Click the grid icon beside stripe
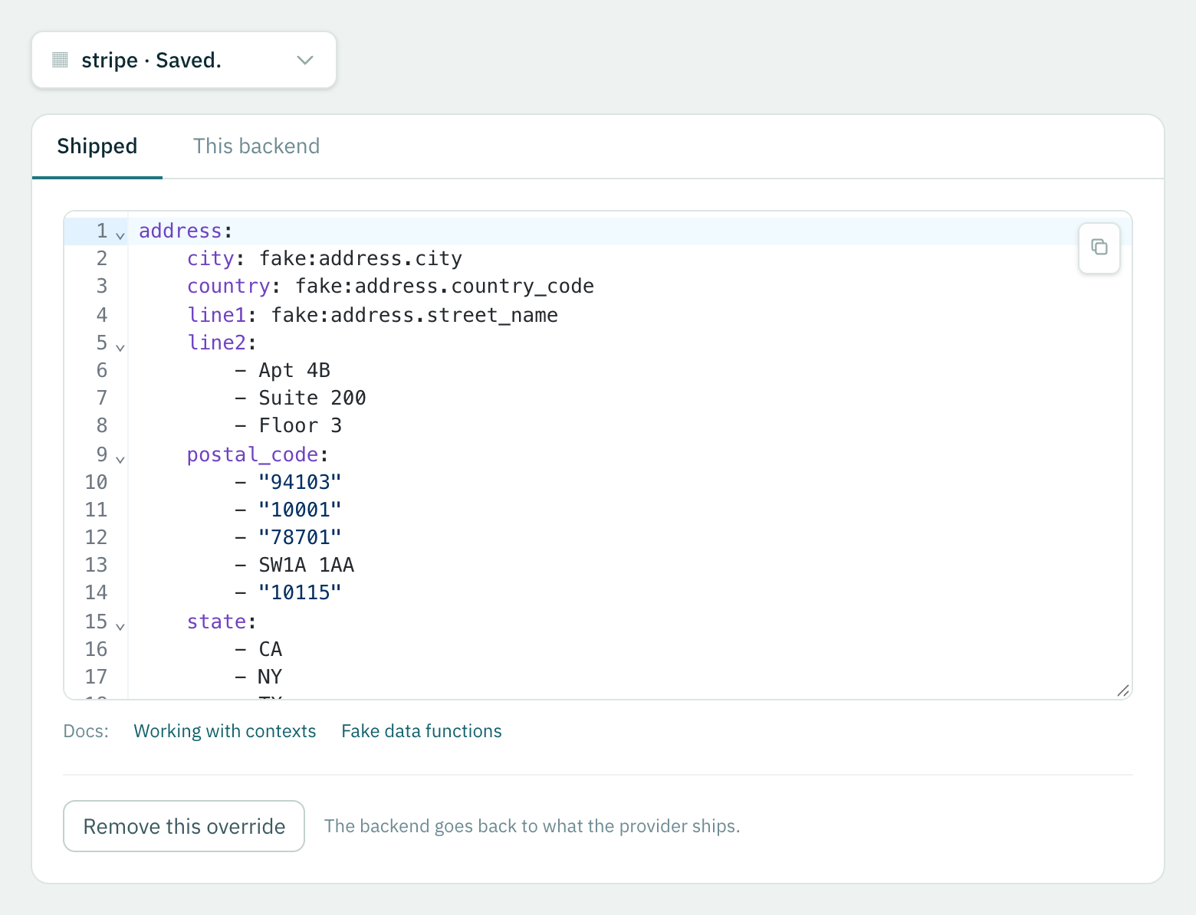 (61, 60)
